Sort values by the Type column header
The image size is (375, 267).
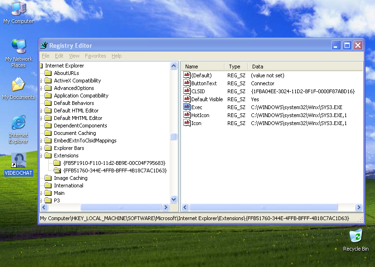236,67
